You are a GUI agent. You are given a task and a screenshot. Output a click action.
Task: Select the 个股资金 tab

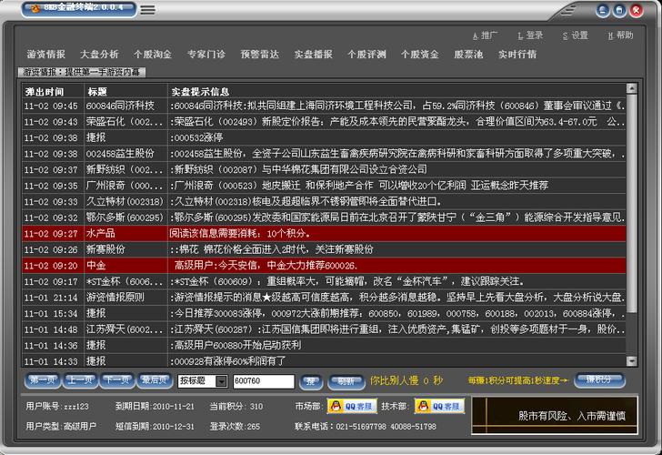pos(419,55)
